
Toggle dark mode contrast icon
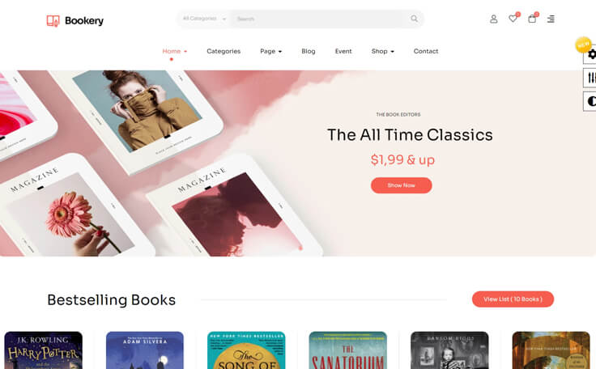(x=591, y=101)
